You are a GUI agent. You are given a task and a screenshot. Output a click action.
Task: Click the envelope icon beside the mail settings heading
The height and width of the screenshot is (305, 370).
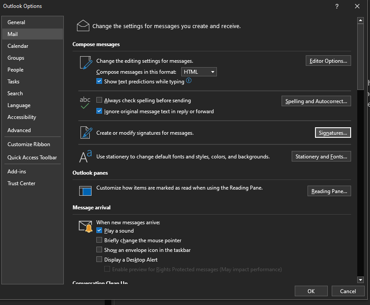[83, 25]
